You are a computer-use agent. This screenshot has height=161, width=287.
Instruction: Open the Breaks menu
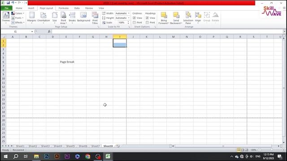[72, 17]
